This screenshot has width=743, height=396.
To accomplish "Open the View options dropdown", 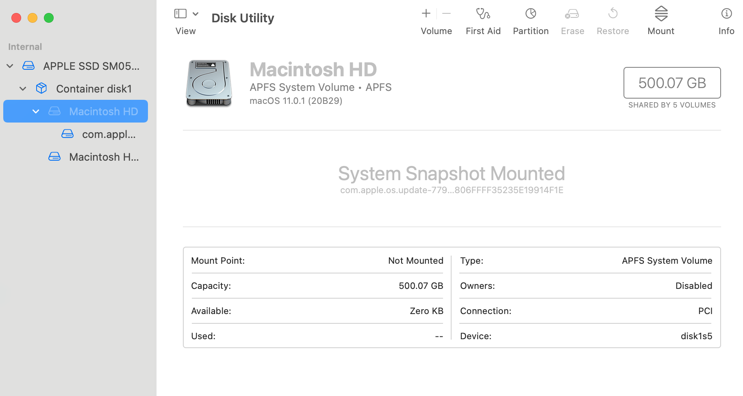I will point(196,13).
